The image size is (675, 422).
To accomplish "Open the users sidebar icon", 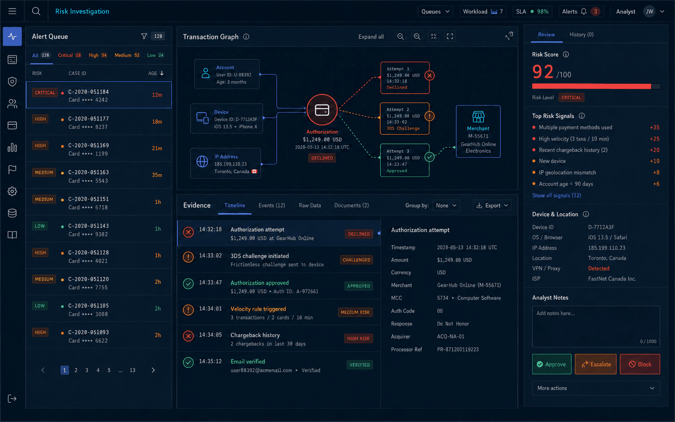I will click(12, 103).
